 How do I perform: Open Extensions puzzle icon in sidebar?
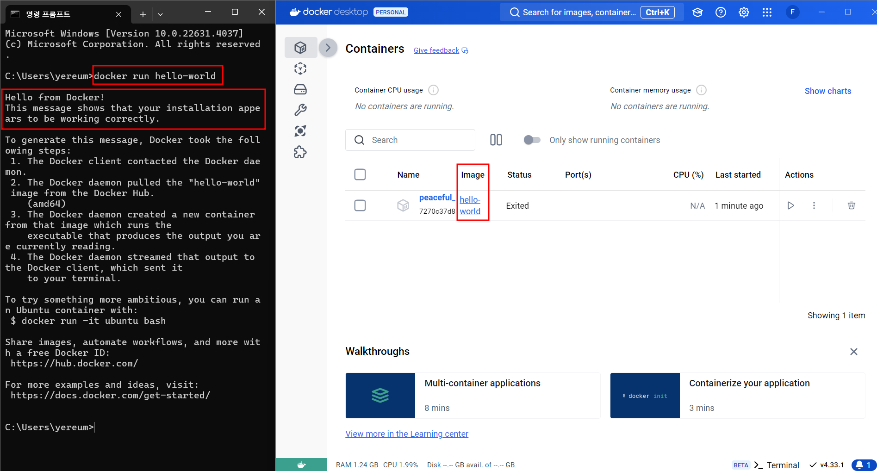(x=300, y=152)
